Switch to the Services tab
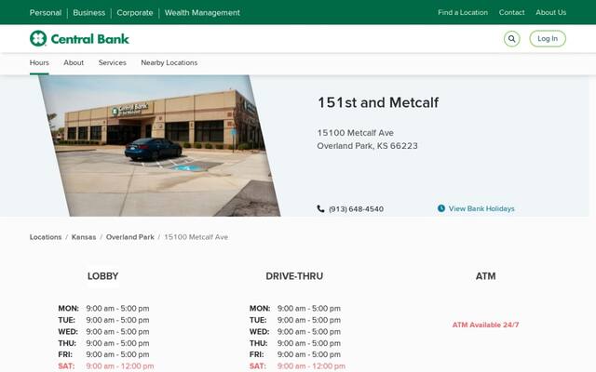 (112, 63)
